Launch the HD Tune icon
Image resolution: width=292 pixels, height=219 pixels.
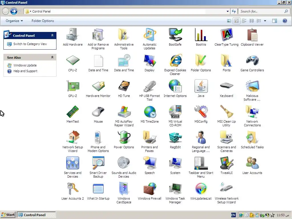[124, 89]
